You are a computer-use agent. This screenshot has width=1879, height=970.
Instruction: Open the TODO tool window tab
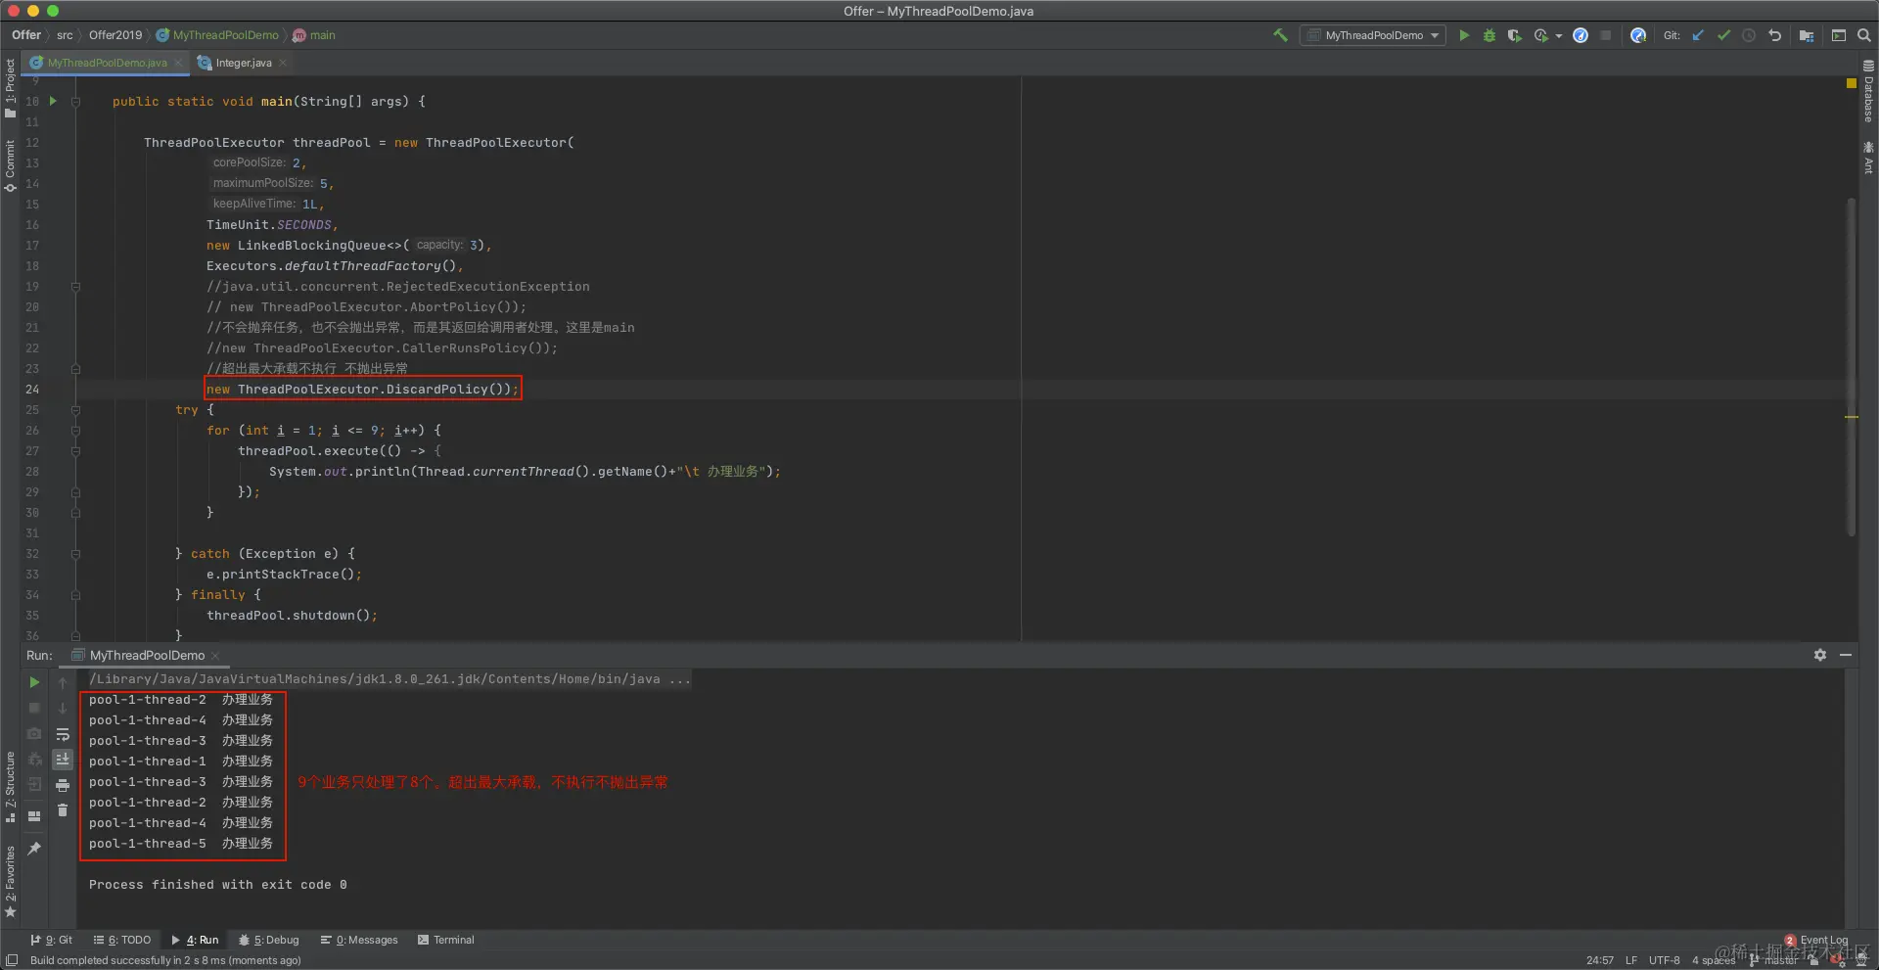point(122,940)
